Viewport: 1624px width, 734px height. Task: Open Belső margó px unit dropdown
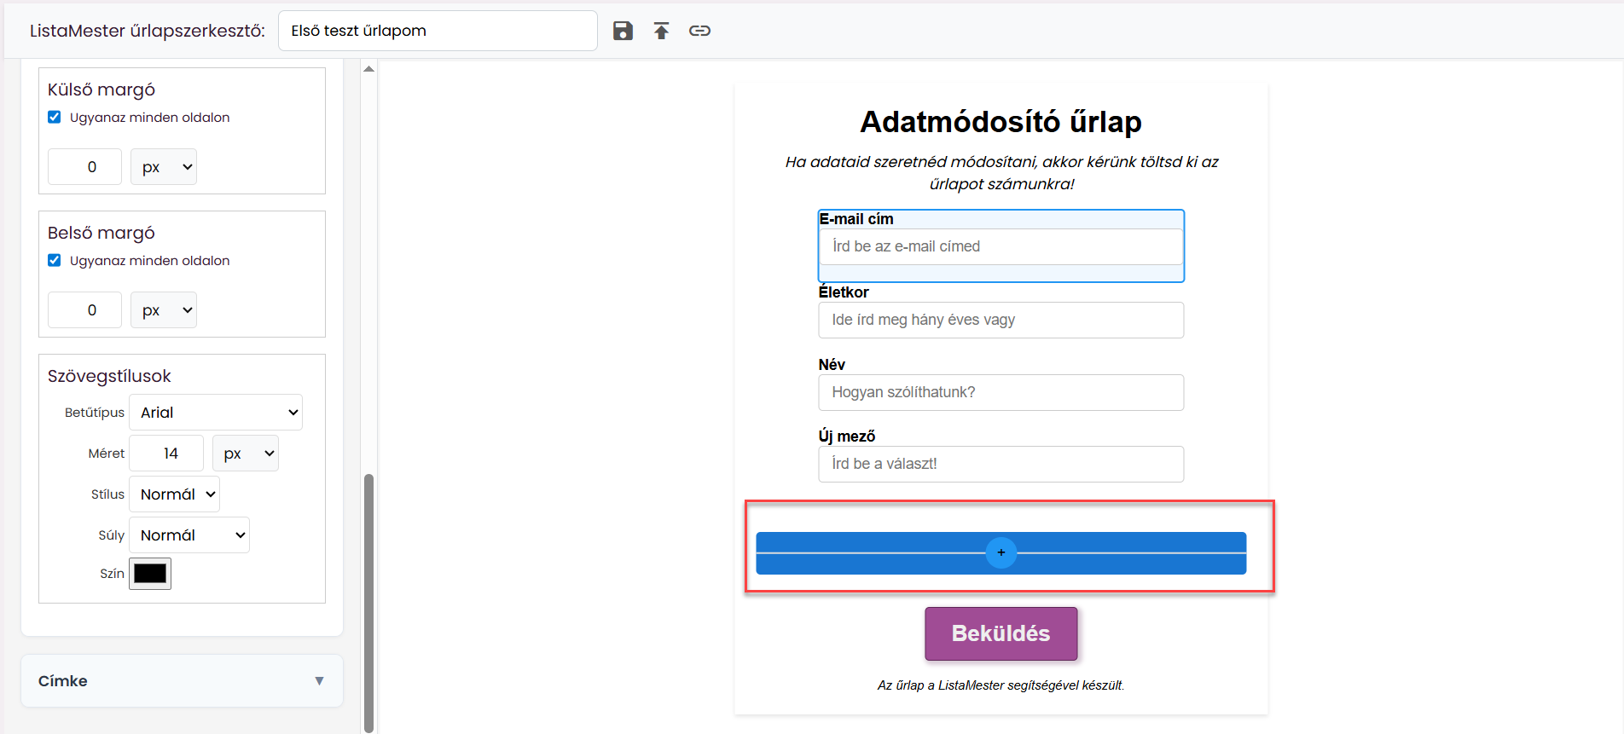pos(164,310)
